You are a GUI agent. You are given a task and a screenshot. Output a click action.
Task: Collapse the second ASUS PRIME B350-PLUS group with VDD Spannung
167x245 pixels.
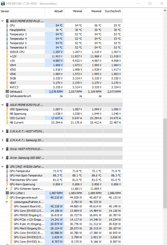pos(3,105)
